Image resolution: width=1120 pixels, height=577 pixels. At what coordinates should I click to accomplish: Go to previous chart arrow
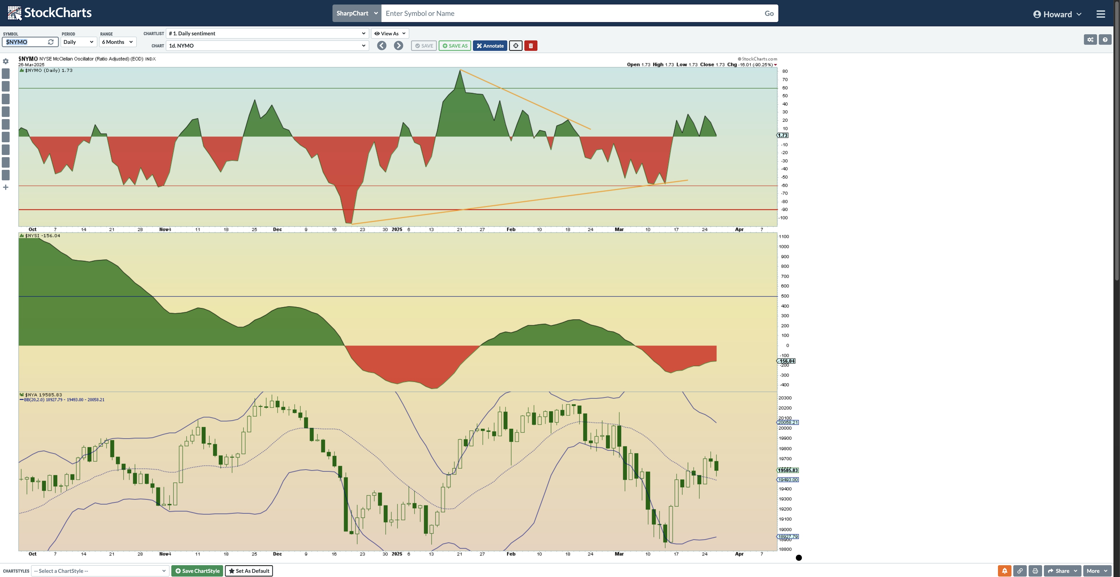pos(381,45)
